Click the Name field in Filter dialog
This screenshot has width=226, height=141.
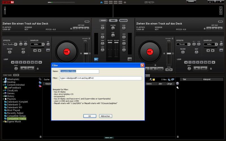coord(79,71)
